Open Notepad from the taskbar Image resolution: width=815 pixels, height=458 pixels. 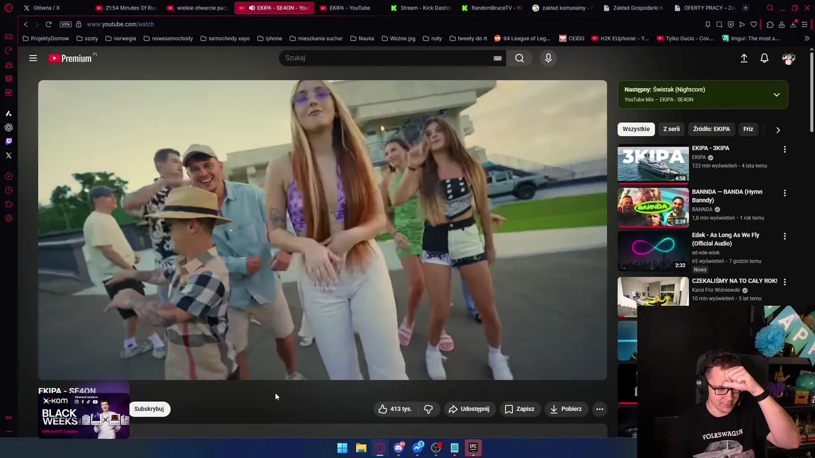pos(455,448)
